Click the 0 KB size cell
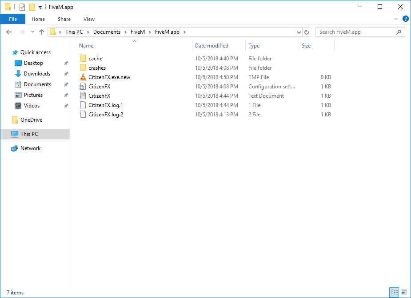The width and height of the screenshot is (411, 298). [x=326, y=77]
